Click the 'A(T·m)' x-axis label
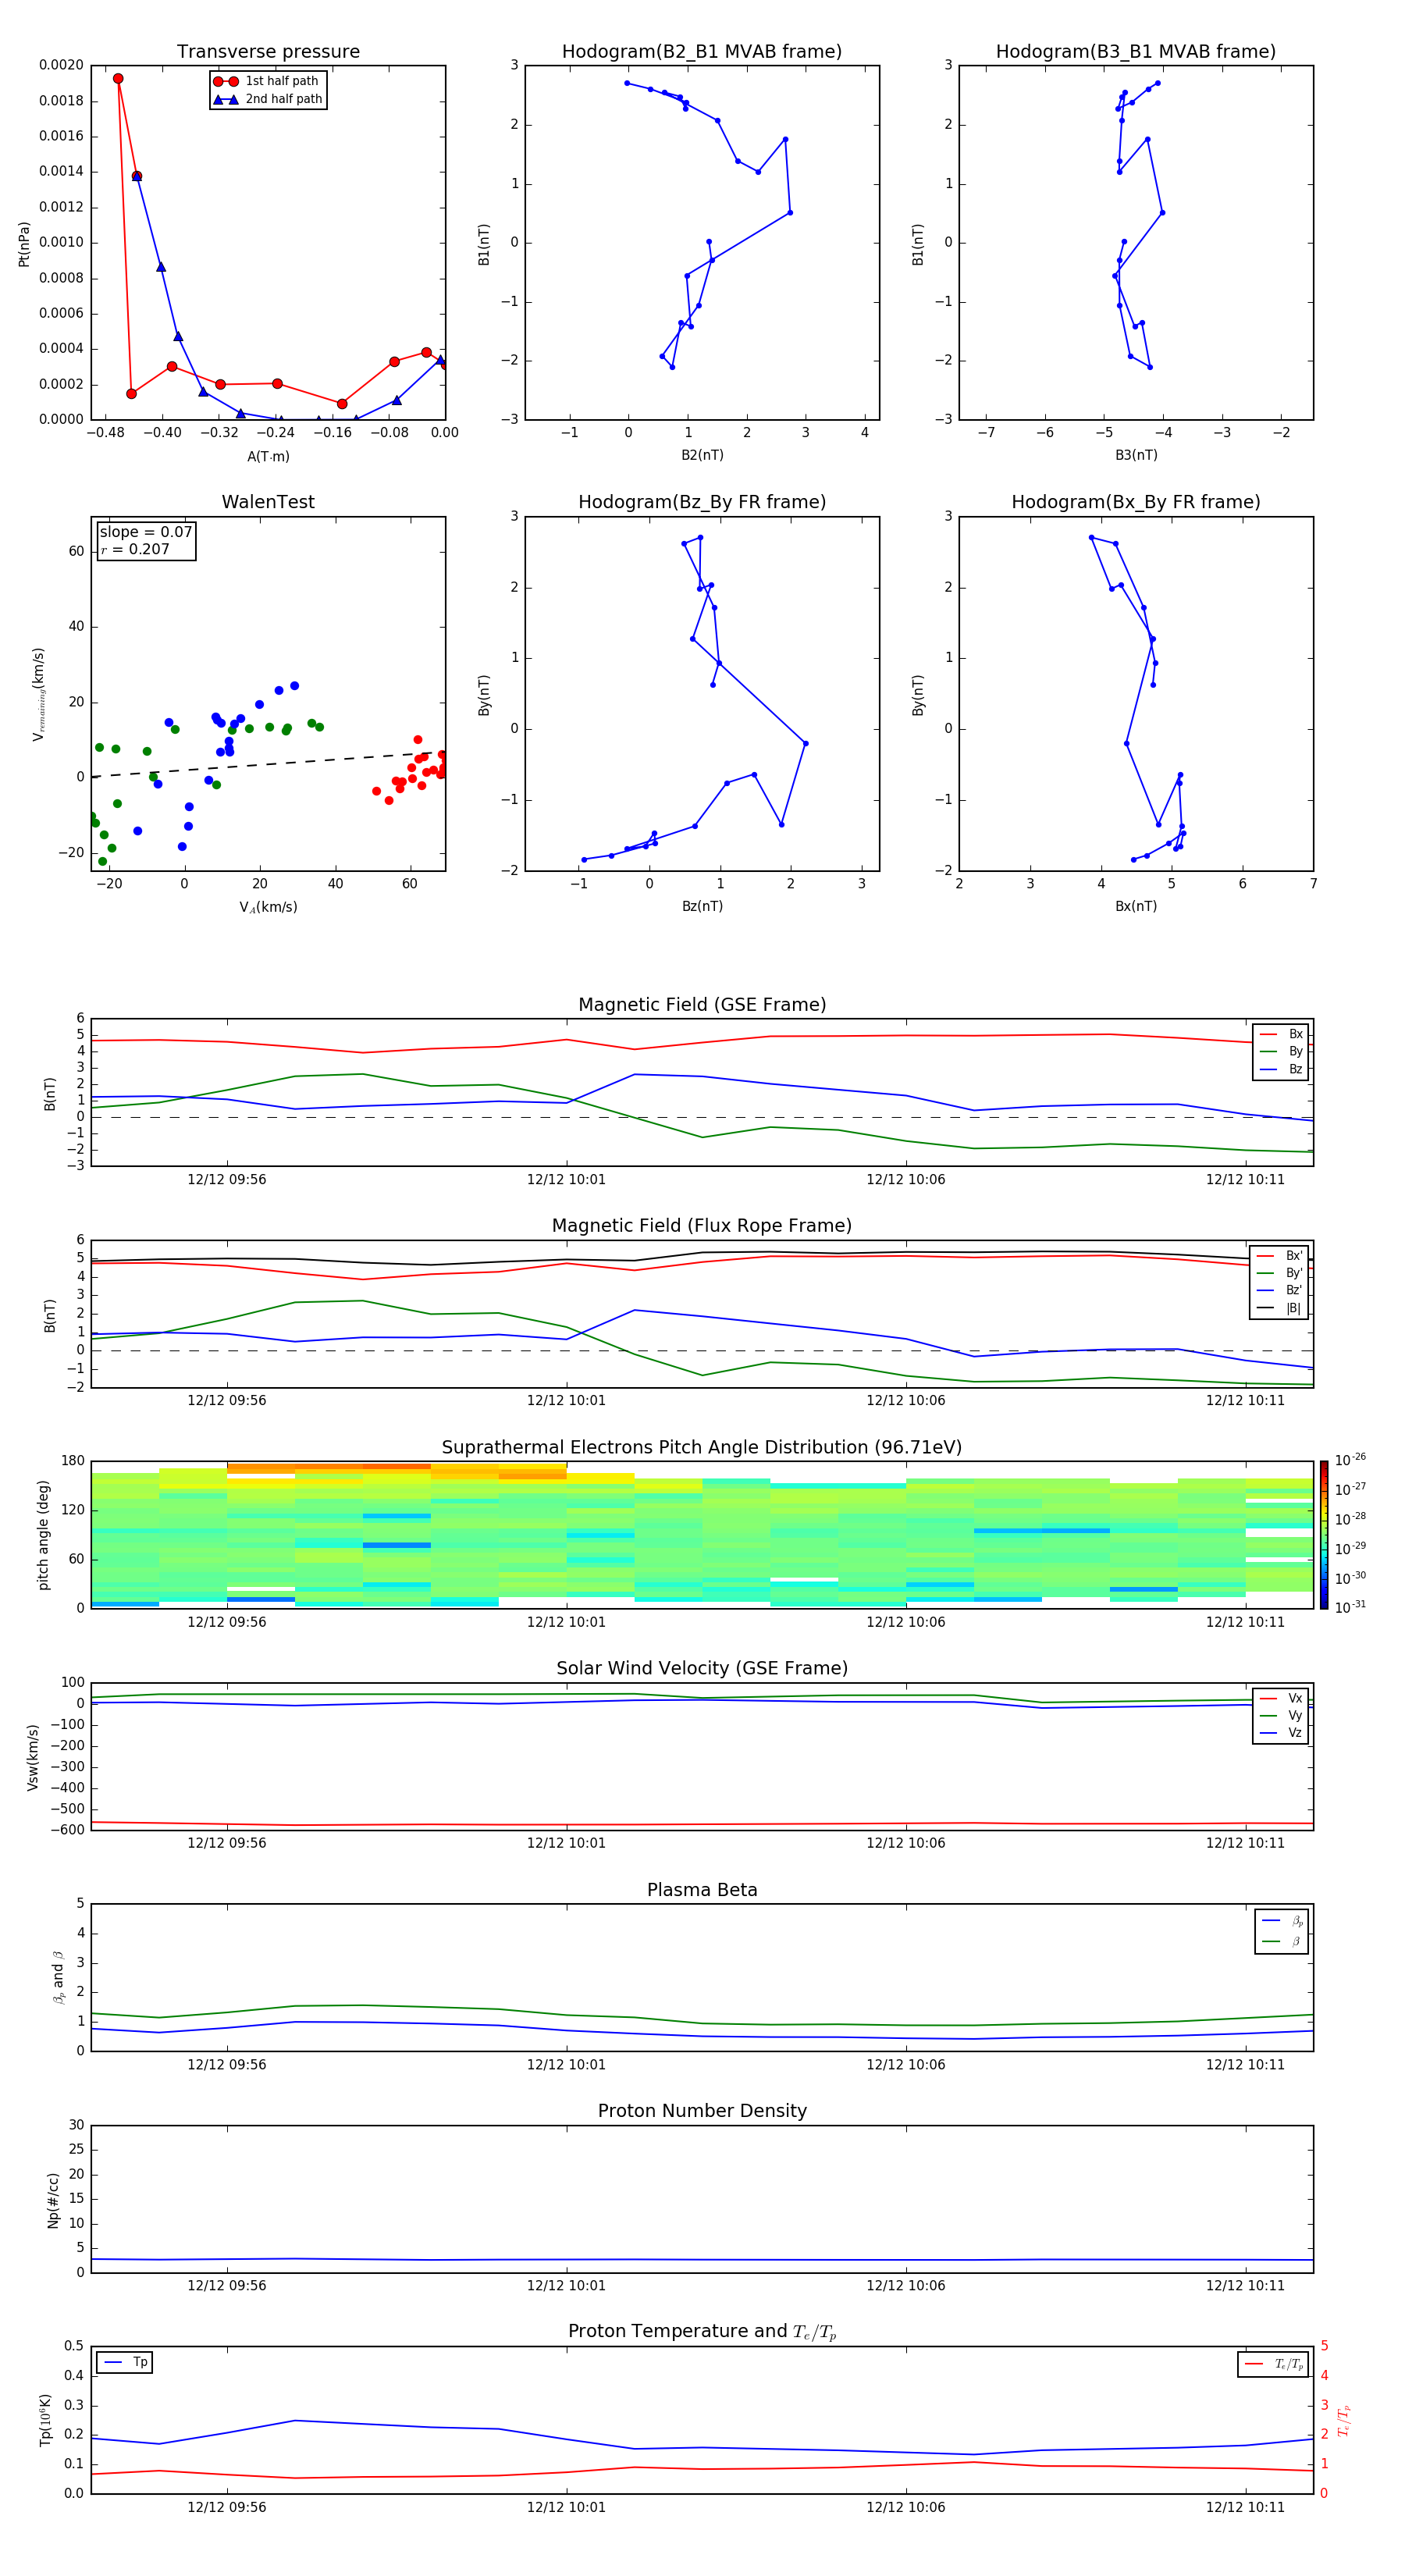The image size is (1405, 2576). click(x=268, y=456)
